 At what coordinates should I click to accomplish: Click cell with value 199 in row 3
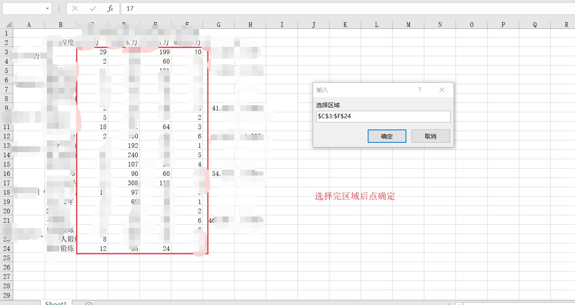coord(155,52)
